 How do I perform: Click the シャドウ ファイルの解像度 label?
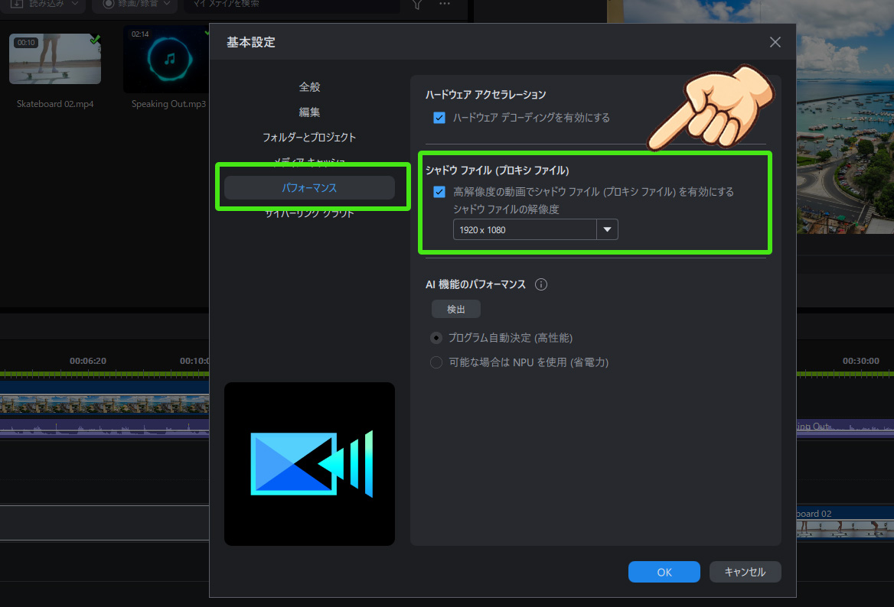[506, 209]
